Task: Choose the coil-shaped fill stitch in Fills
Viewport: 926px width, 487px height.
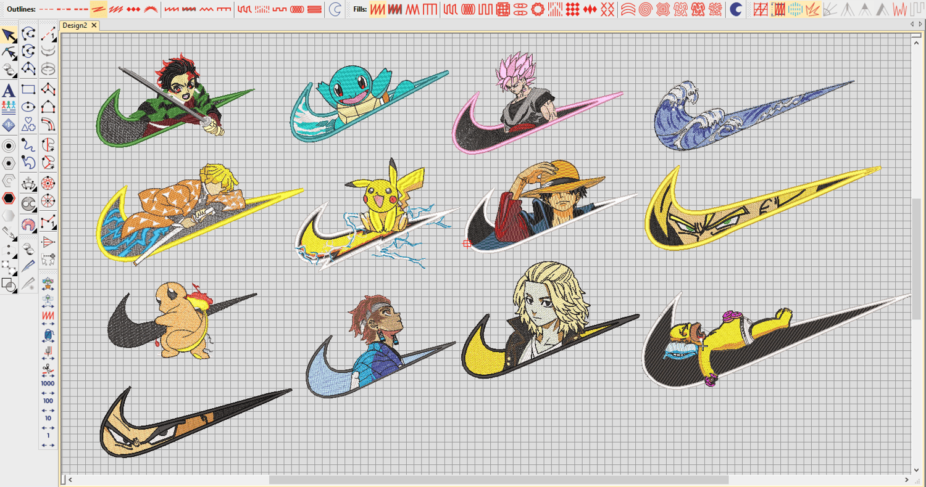Action: (468, 9)
